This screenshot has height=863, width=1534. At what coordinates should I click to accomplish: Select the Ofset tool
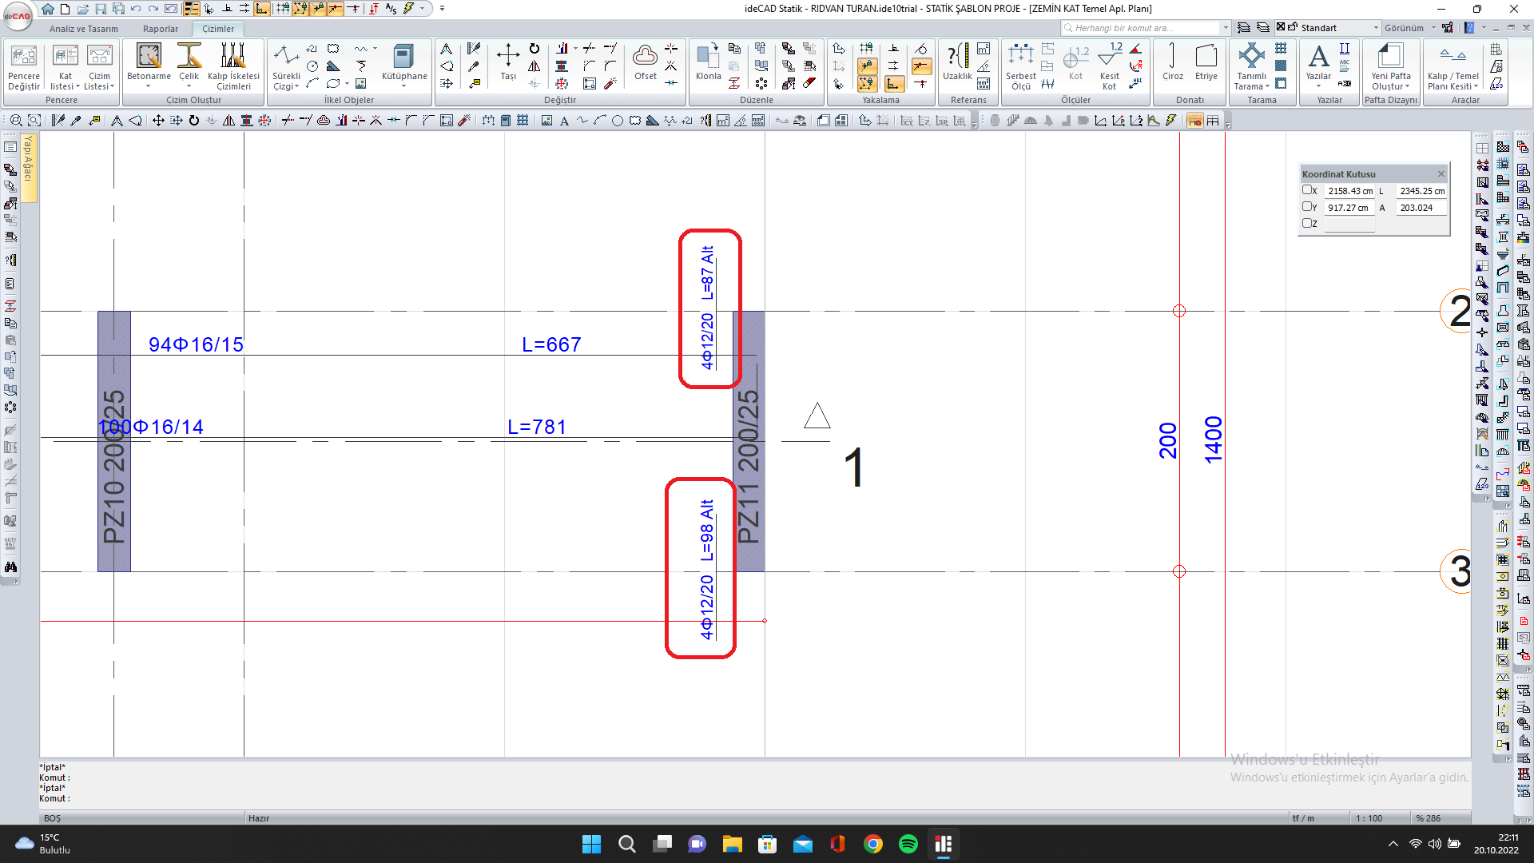[646, 64]
